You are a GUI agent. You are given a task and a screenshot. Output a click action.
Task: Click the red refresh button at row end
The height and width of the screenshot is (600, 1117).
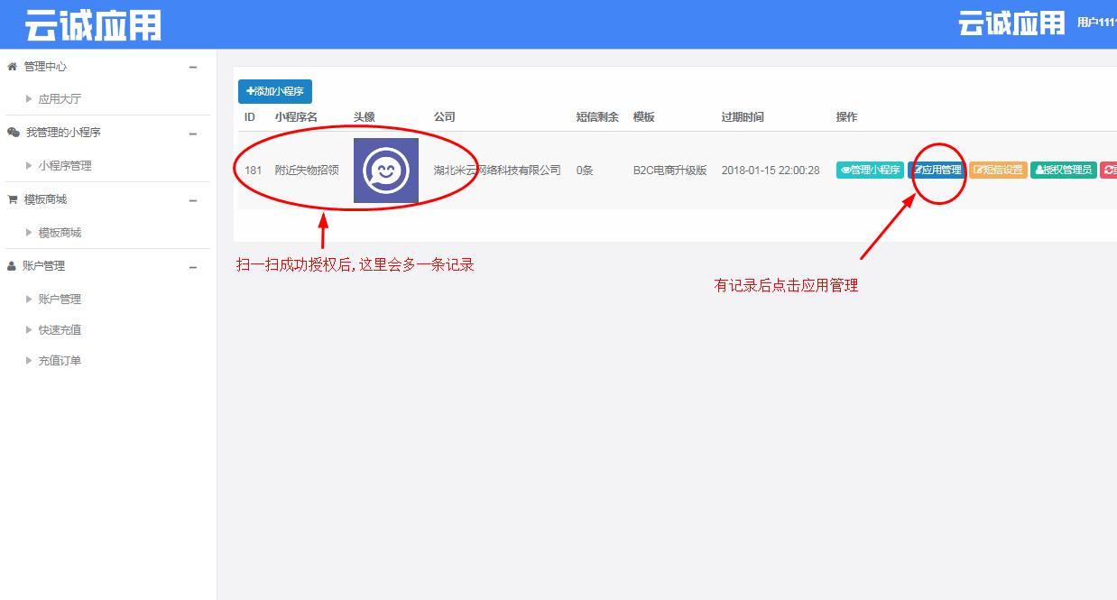(1108, 170)
